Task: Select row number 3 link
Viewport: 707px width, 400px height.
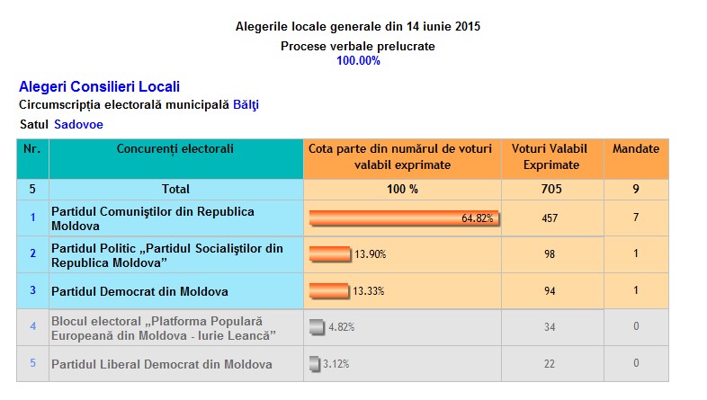Action: tap(32, 290)
